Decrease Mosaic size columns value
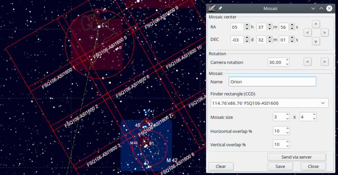Screen dimensions: 338x175 pyautogui.click(x=288, y=119)
